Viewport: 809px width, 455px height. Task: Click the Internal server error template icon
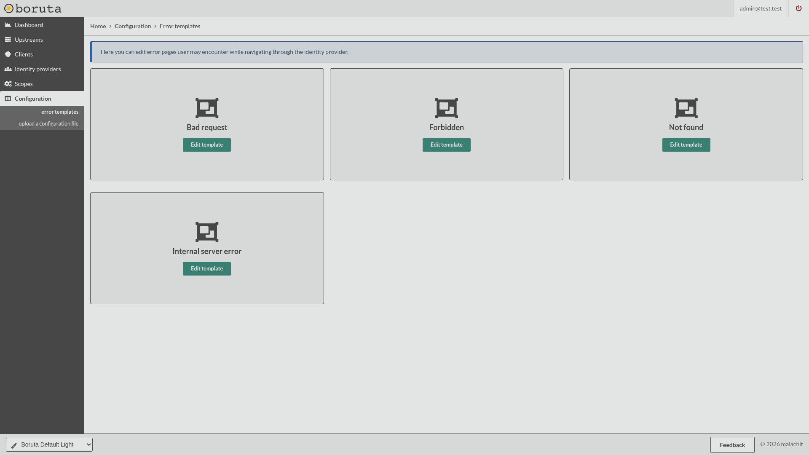(x=207, y=232)
